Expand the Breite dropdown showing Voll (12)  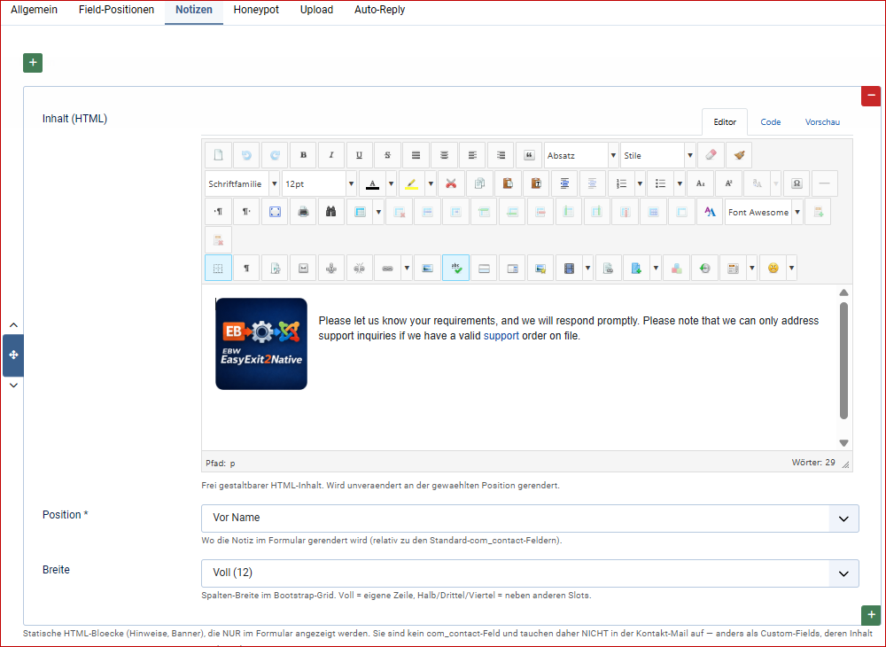tap(530, 573)
